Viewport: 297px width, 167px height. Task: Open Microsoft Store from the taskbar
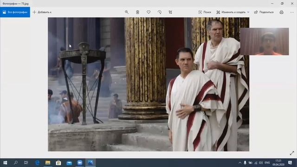(58, 163)
